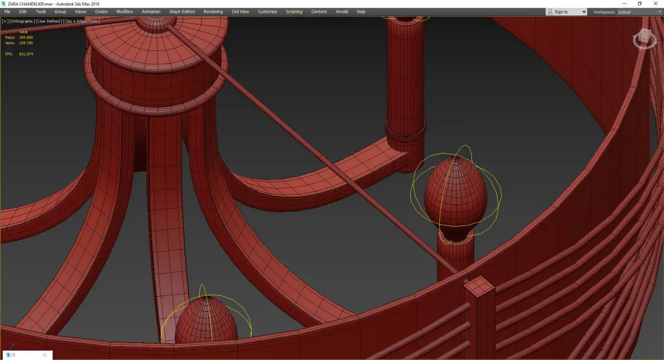Open the Views menu
Screen dimensions: 664x360
click(81, 12)
